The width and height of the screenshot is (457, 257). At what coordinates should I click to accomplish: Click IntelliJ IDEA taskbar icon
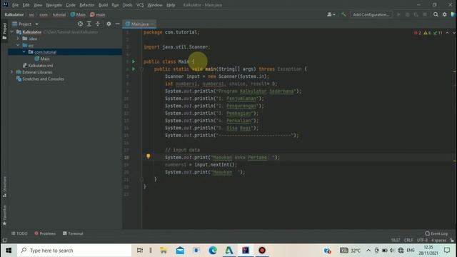click(x=246, y=251)
